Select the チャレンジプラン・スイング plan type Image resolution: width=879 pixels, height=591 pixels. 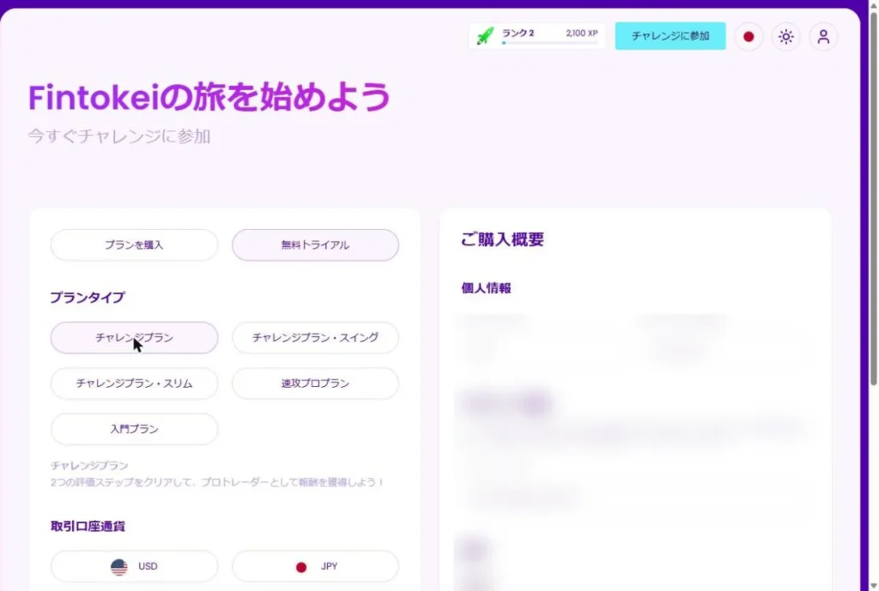coord(316,337)
